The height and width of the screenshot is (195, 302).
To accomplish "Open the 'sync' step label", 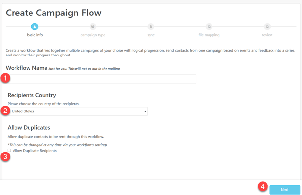I will tap(151, 35).
